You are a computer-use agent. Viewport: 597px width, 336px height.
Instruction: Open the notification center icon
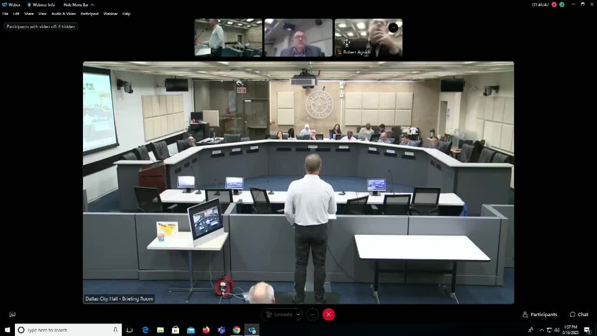pos(587,330)
